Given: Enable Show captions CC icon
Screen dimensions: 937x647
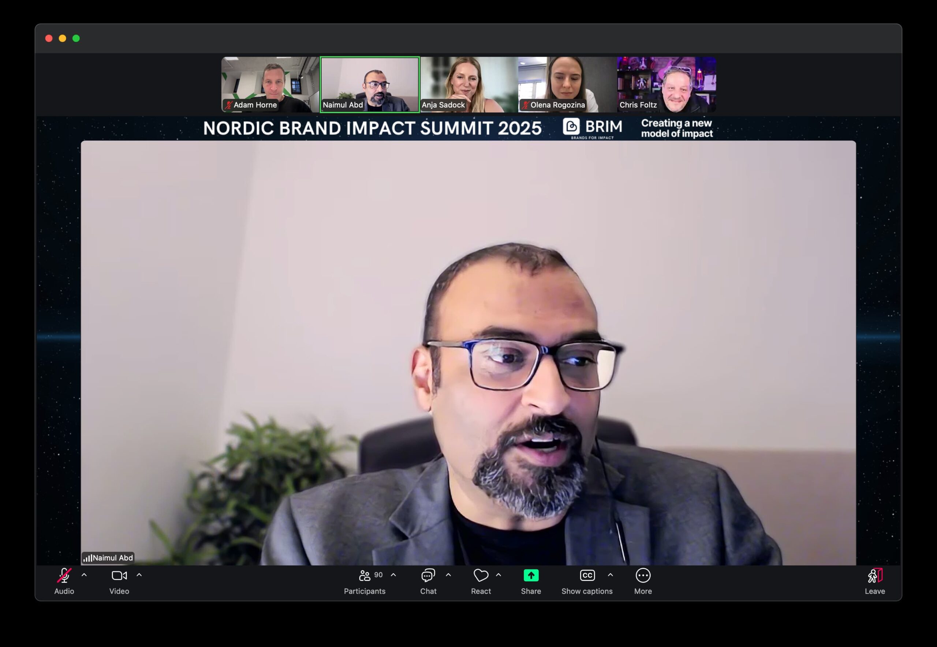Looking at the screenshot, I should coord(587,575).
